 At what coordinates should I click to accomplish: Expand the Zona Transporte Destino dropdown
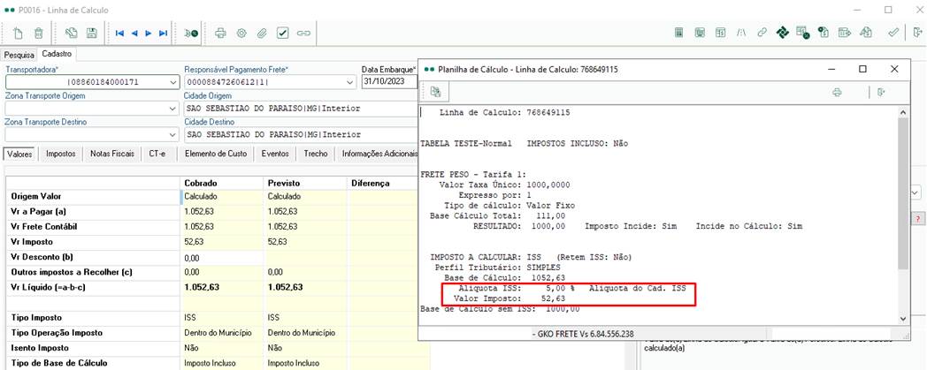point(172,135)
